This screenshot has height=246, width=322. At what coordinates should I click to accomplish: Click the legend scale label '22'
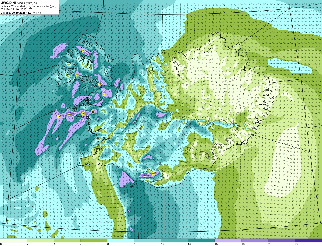pyautogui.click(x=297, y=244)
